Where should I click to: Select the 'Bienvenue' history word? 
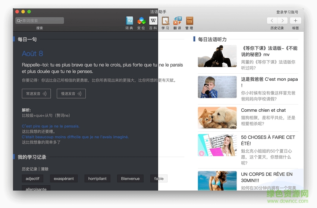[130, 179]
